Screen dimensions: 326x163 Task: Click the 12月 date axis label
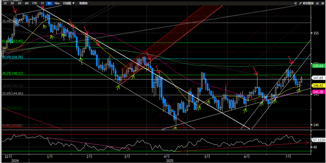point(8,156)
